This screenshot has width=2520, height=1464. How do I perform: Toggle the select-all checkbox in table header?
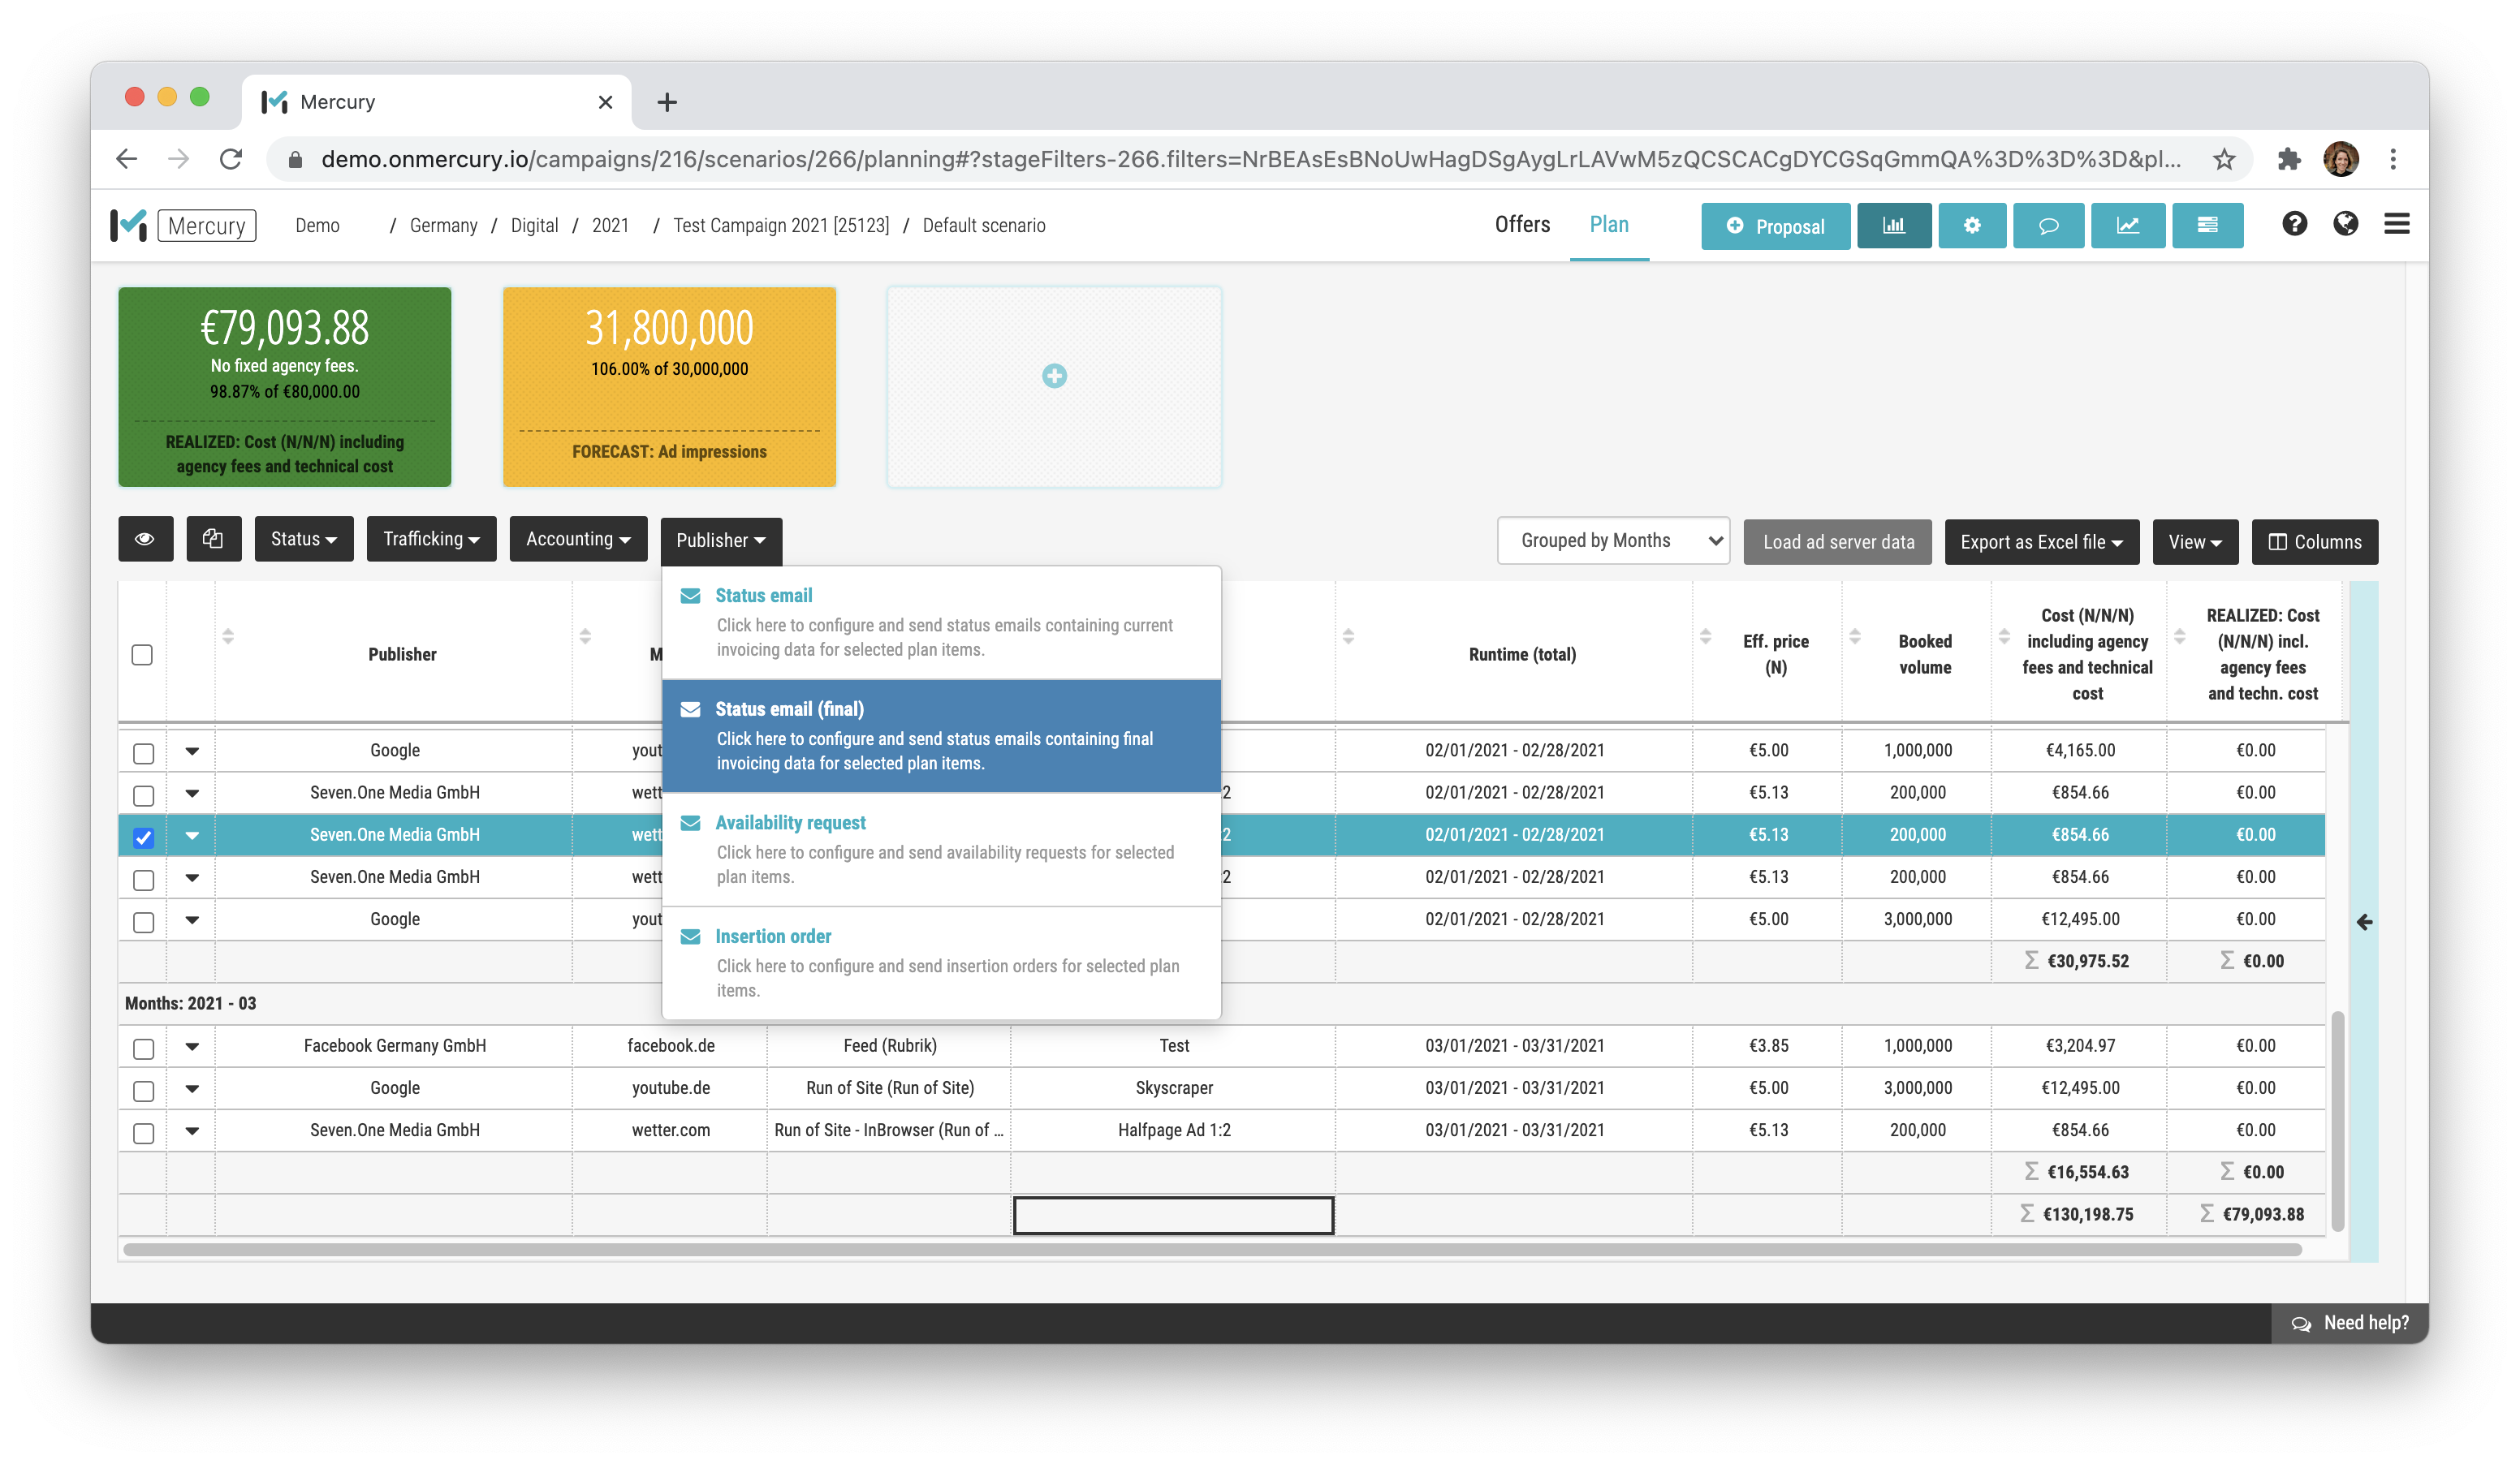click(142, 655)
